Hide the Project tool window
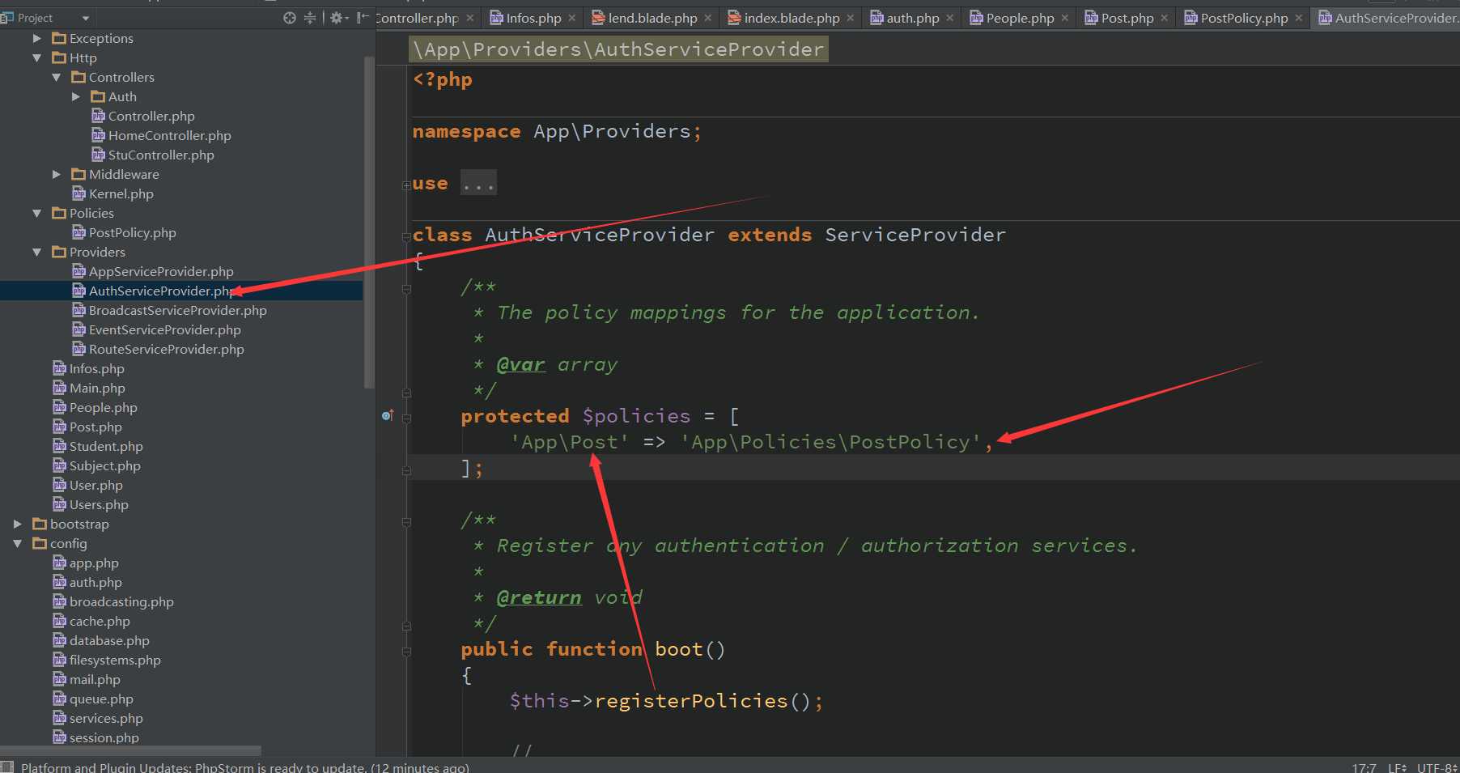The height and width of the screenshot is (773, 1460). [363, 18]
